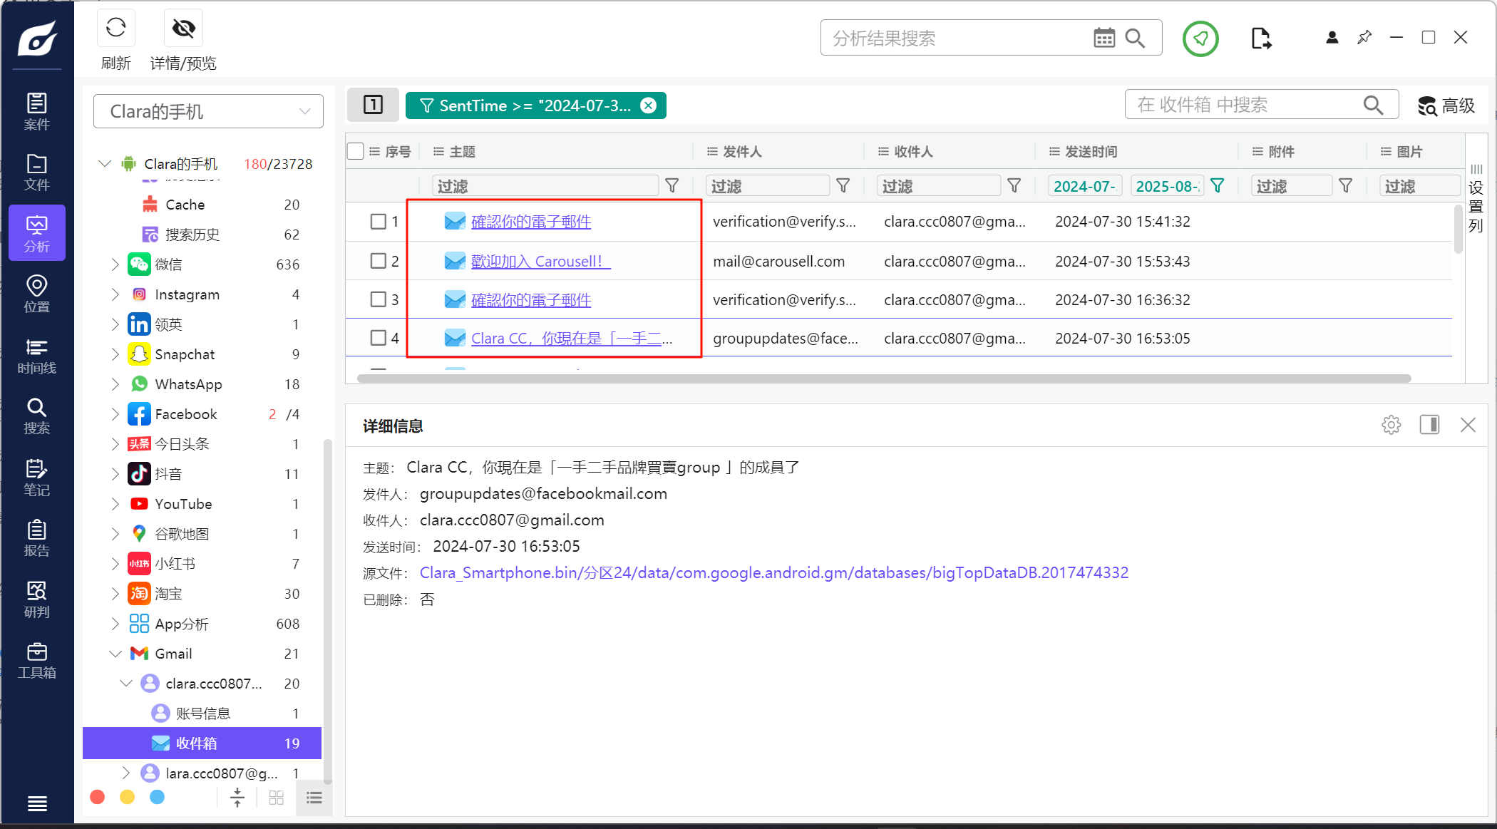Screen dimensions: 1497x829
Task: Open the detail panel settings gear
Action: 1391,426
